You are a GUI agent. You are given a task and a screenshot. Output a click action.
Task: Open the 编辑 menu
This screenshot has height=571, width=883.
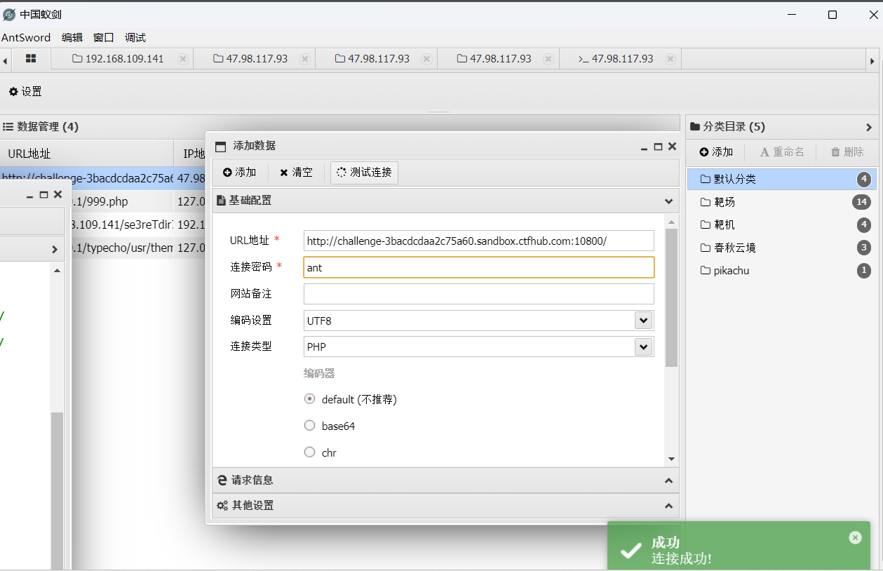coord(72,37)
